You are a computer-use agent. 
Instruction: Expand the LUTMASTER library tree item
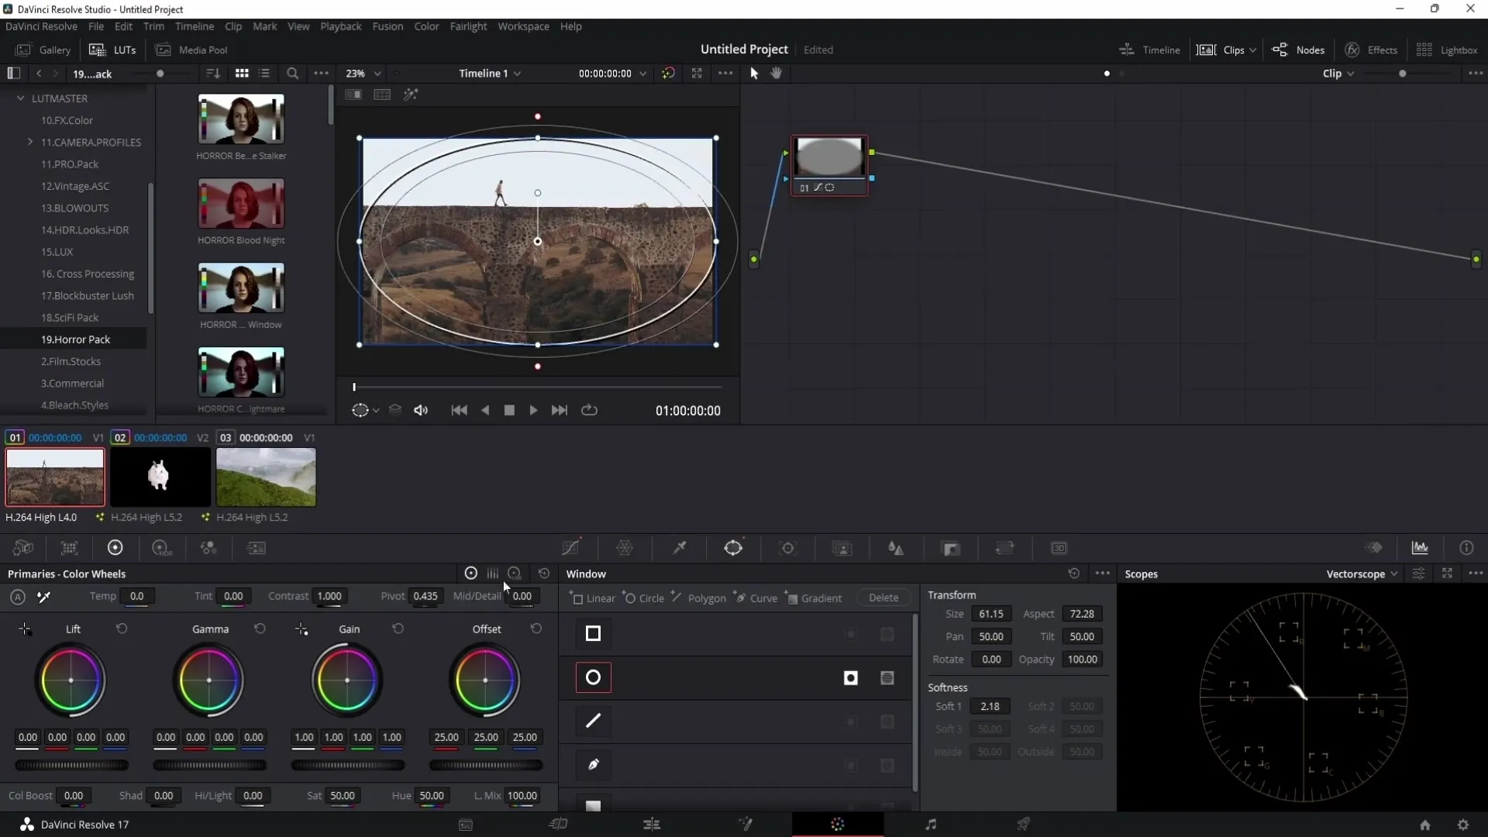tap(19, 98)
